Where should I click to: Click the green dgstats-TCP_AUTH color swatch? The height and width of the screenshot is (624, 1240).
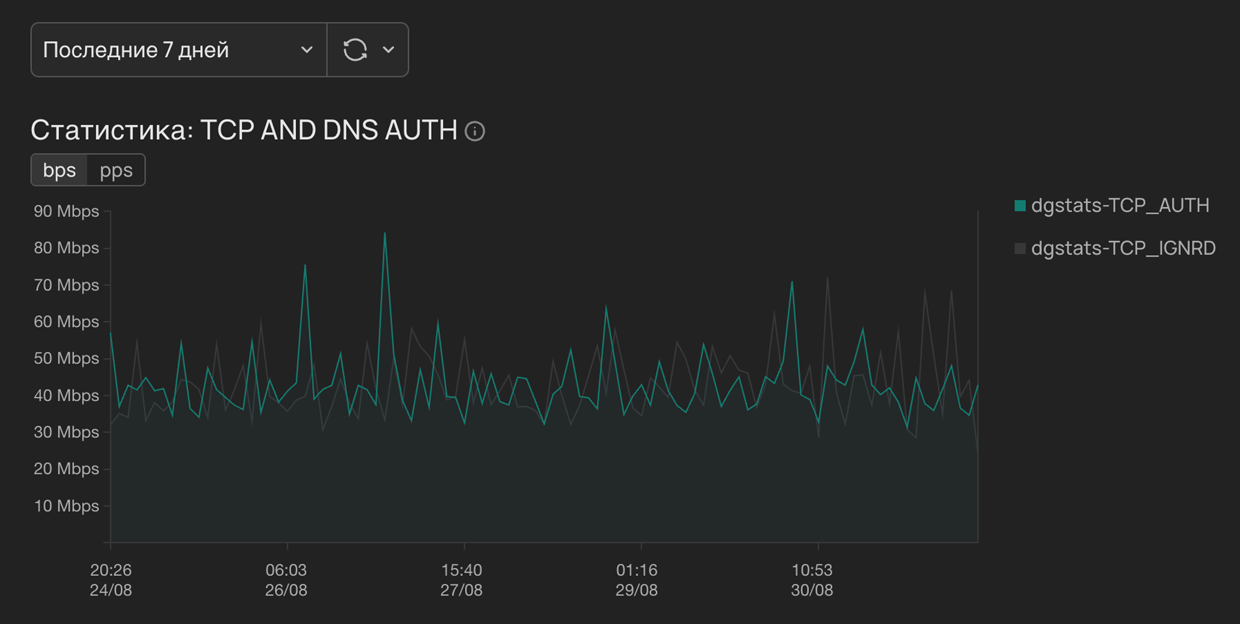coord(1020,206)
